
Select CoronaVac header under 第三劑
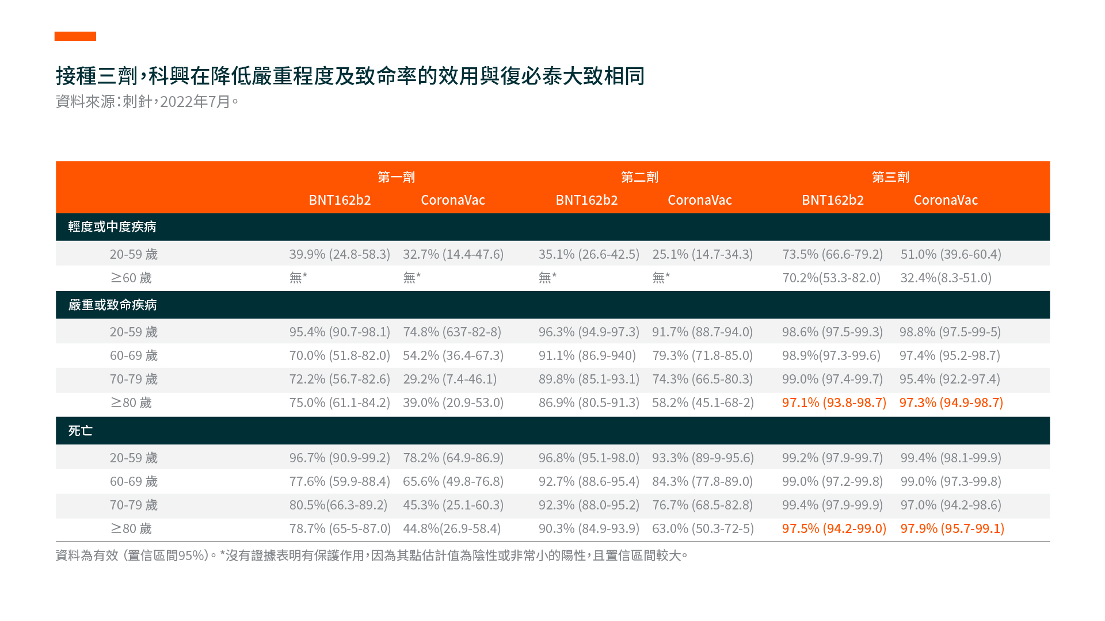click(946, 200)
